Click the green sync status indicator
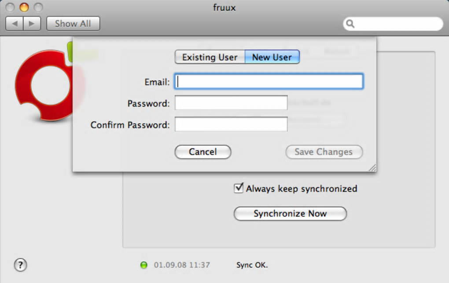 click(144, 265)
